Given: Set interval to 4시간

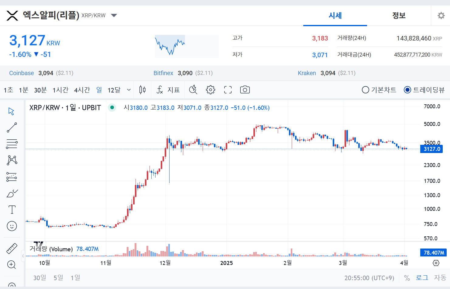Looking at the screenshot, I should click(82, 90).
